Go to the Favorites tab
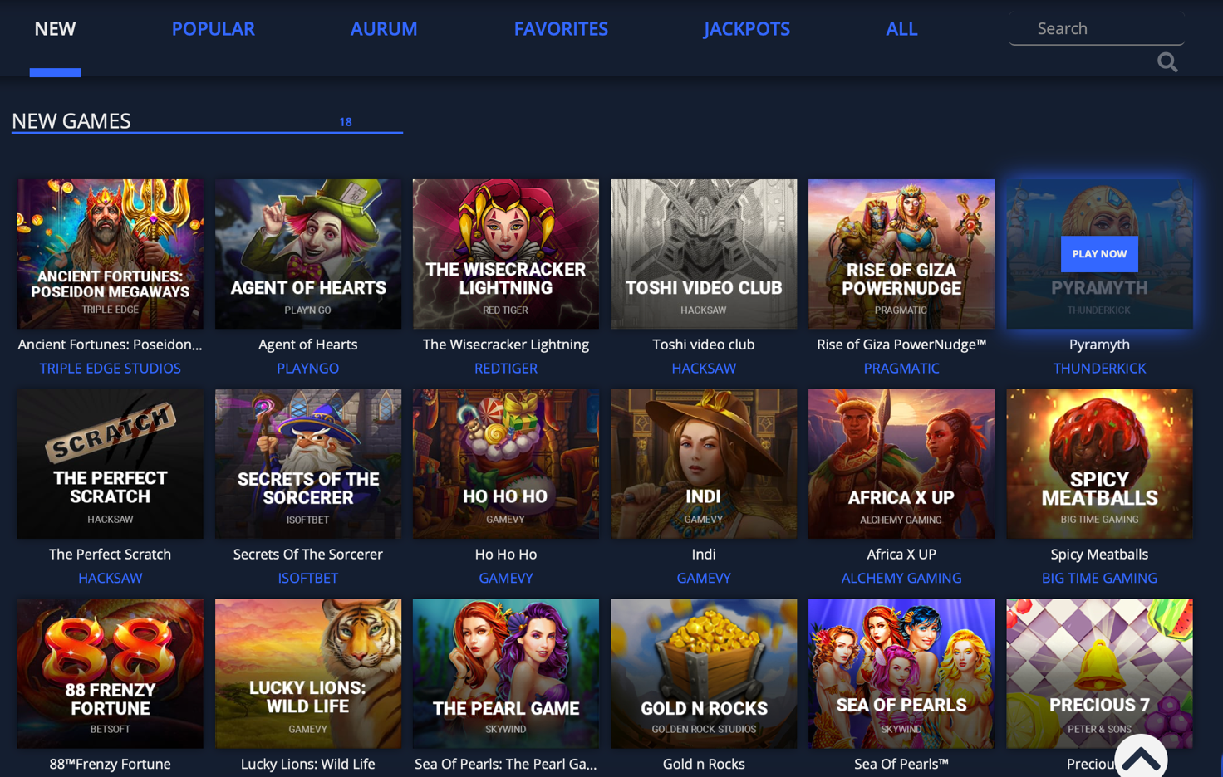This screenshot has width=1223, height=777. pos(561,29)
